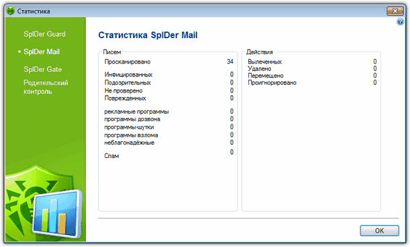Click the scanned count value 34
410x247 pixels.
tap(230, 62)
